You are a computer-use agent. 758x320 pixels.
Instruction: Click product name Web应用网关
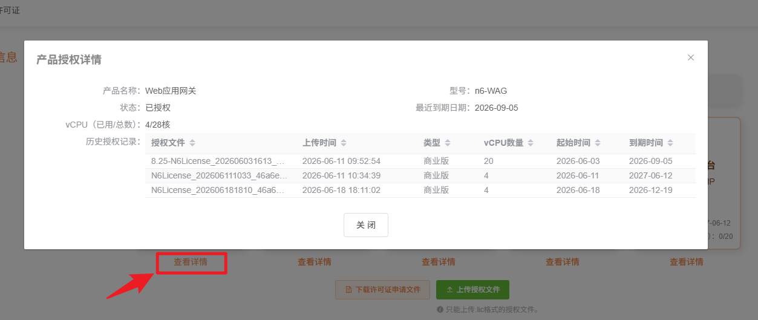(171, 91)
